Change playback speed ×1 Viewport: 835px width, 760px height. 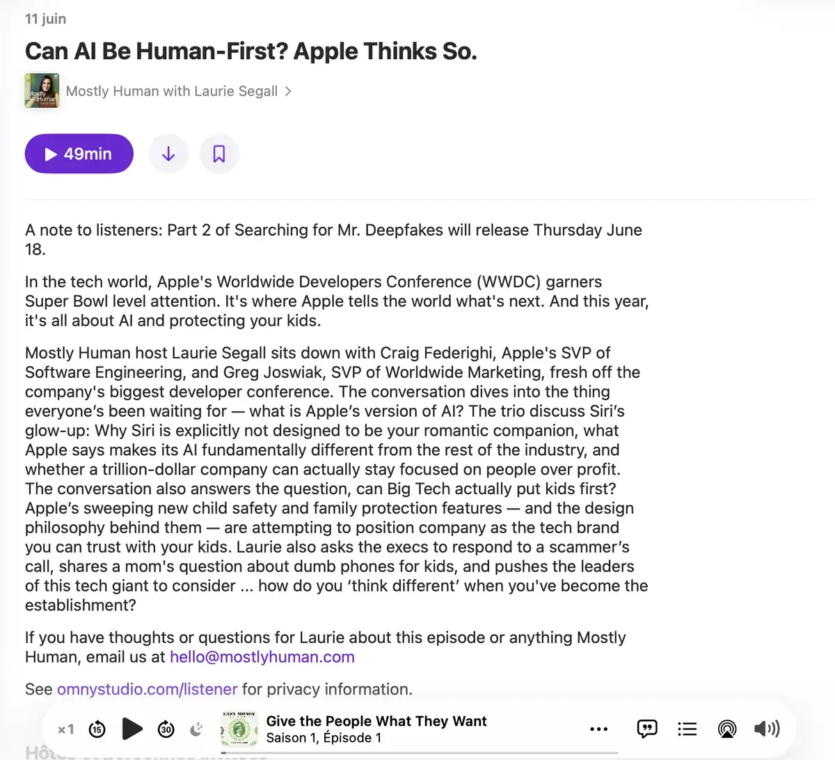click(x=66, y=729)
